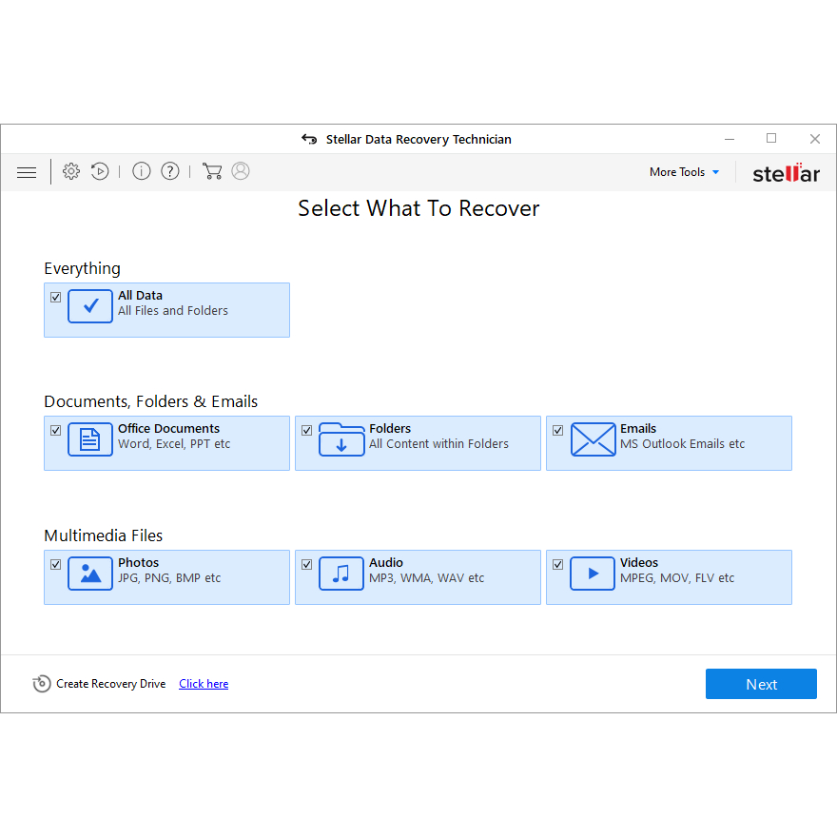Click 'MPEG, MOV, FLV etc' text
This screenshot has width=837, height=837.
[x=677, y=578]
